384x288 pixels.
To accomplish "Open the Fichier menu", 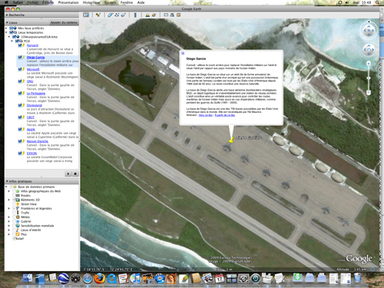I will click(x=32, y=2).
